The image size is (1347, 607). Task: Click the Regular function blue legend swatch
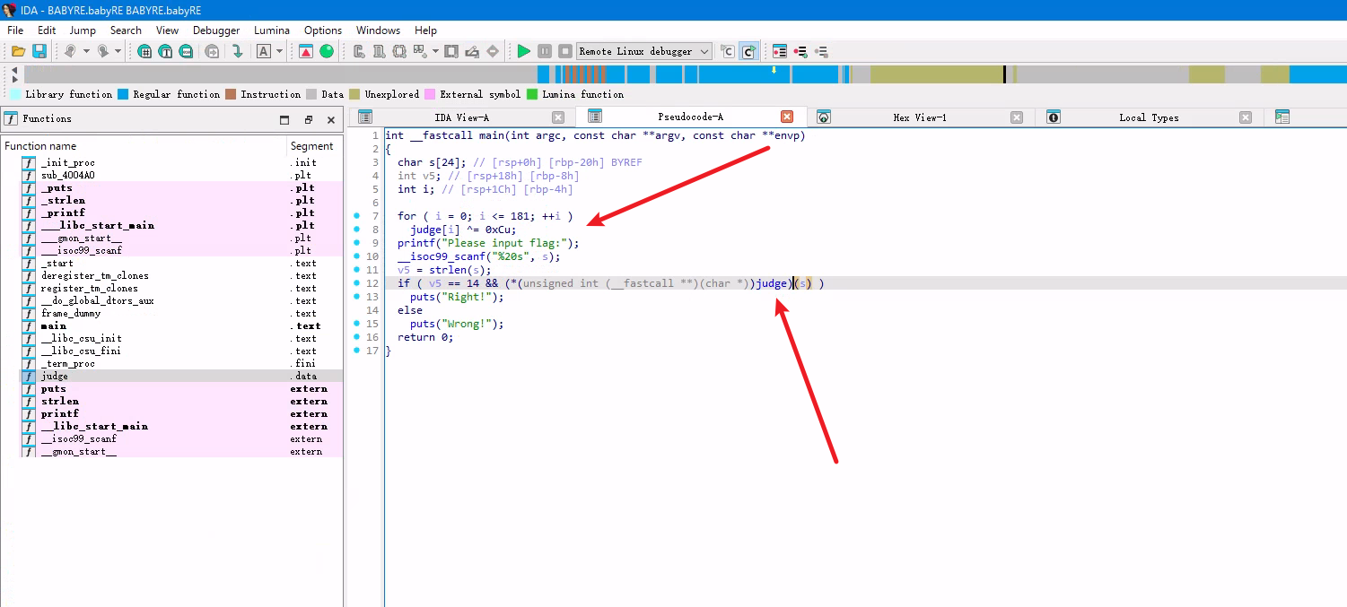(x=123, y=94)
